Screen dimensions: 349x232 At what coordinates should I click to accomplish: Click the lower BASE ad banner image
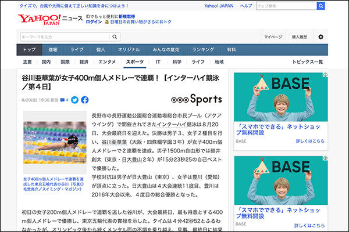[281, 180]
